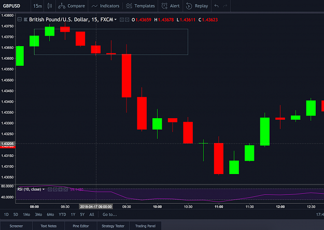Click the 1.43205 crosshair price label
This screenshot has height=230, width=324.
7,143
